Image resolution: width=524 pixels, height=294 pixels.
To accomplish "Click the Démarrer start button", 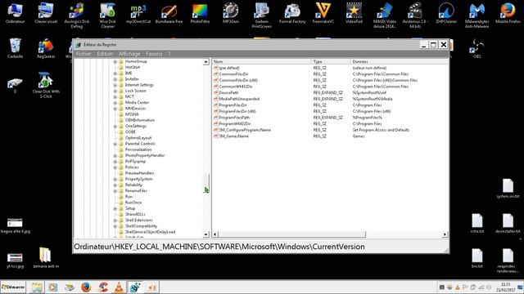I will [13, 287].
